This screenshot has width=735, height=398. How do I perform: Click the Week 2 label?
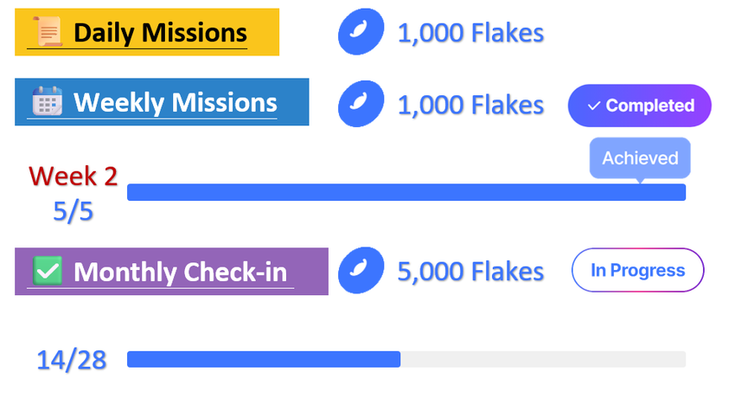coord(73,176)
